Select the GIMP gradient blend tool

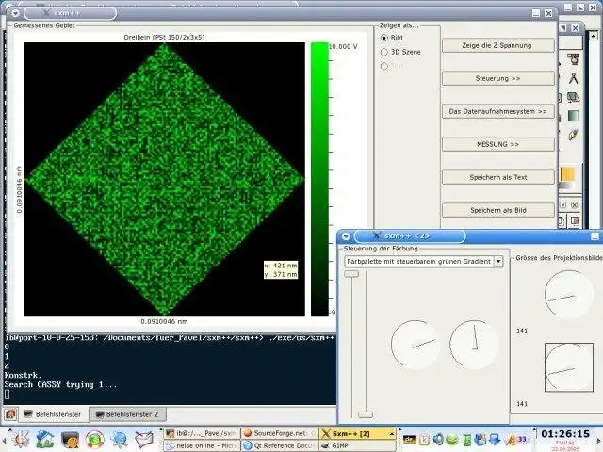[574, 116]
